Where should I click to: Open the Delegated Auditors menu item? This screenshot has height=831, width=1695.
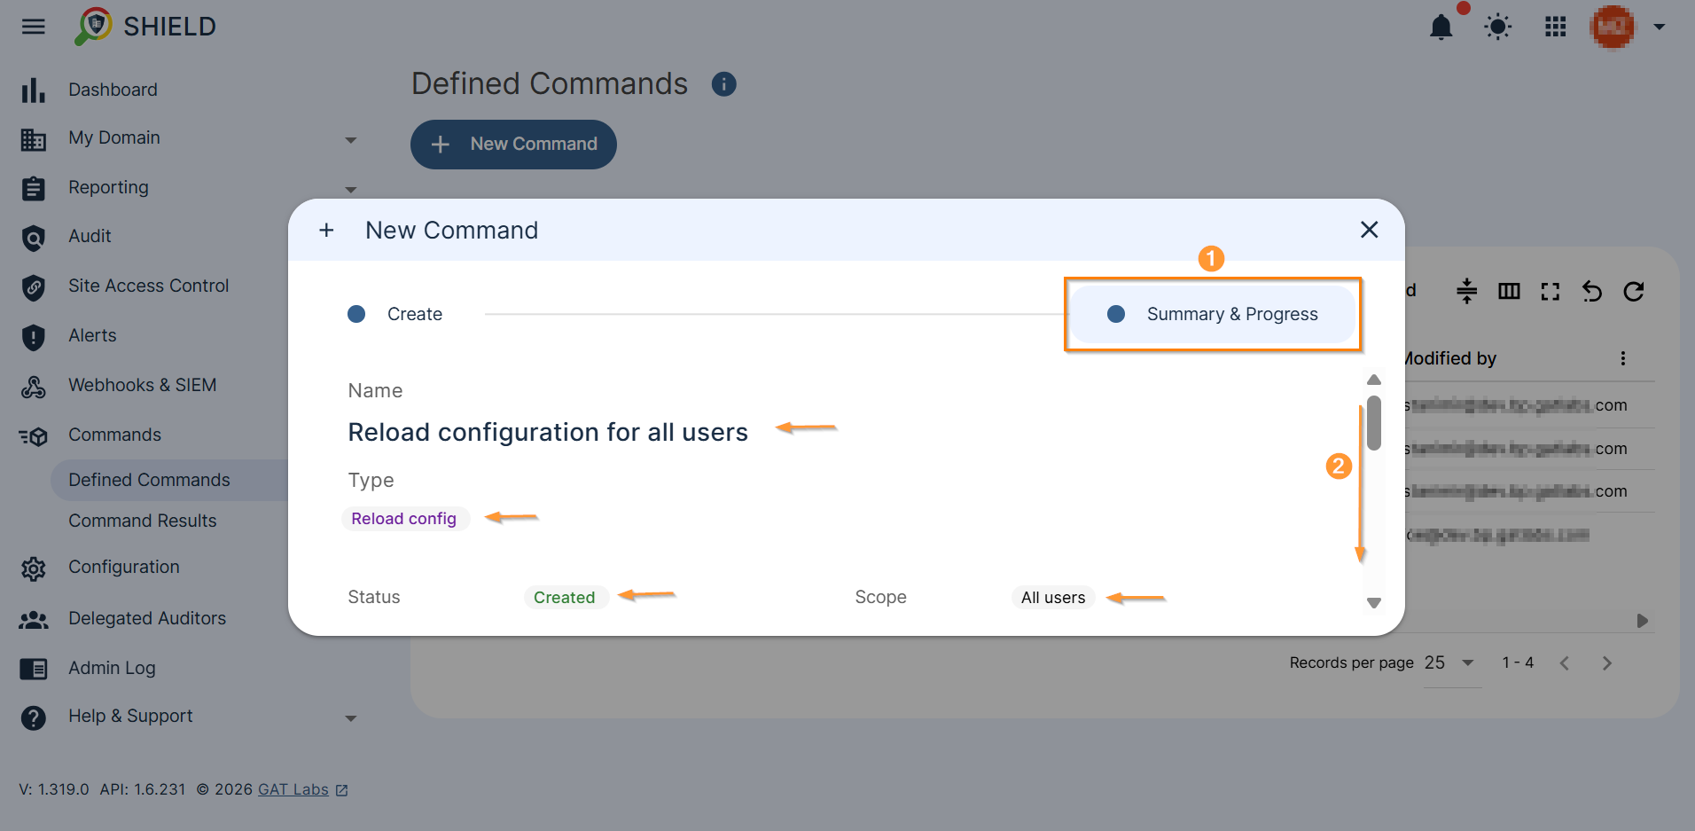point(147,618)
